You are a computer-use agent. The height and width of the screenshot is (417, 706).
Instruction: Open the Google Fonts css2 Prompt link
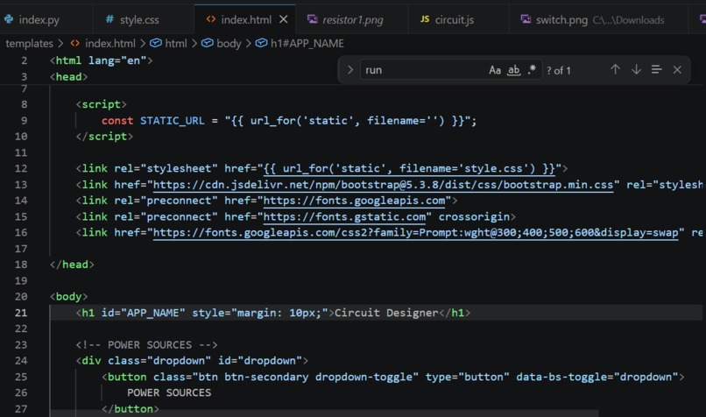point(415,233)
